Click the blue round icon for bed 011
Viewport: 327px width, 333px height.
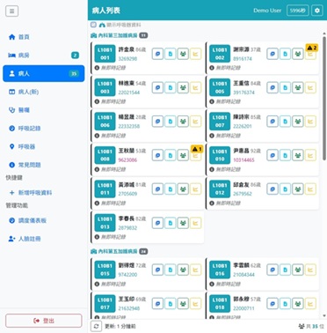[157, 189]
